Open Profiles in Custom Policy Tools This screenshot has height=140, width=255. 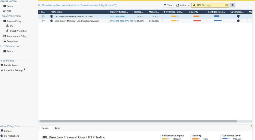click(8, 131)
